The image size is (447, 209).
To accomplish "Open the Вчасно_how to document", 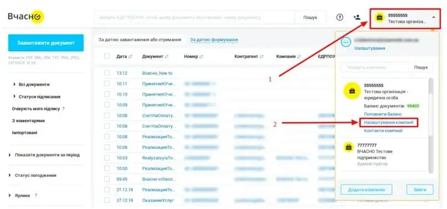I will pos(157,73).
